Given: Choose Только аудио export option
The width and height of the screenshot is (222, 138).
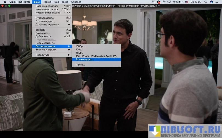Looking at the screenshot, I should 84,59.
